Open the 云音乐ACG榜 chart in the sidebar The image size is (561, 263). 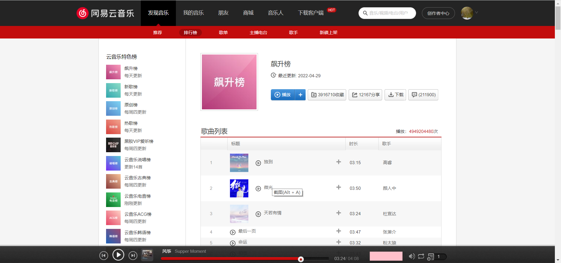click(138, 214)
